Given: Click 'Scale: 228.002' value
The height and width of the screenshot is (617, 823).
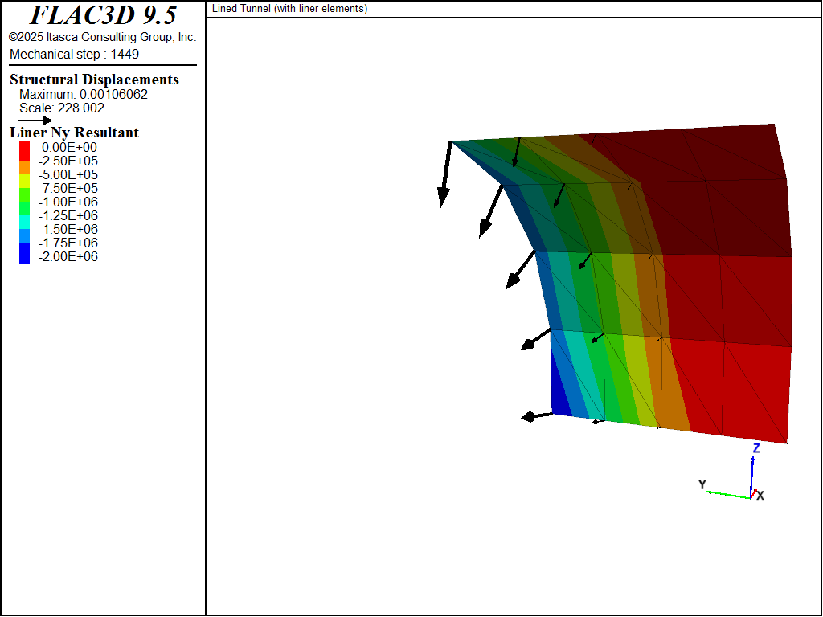Looking at the screenshot, I should (62, 108).
